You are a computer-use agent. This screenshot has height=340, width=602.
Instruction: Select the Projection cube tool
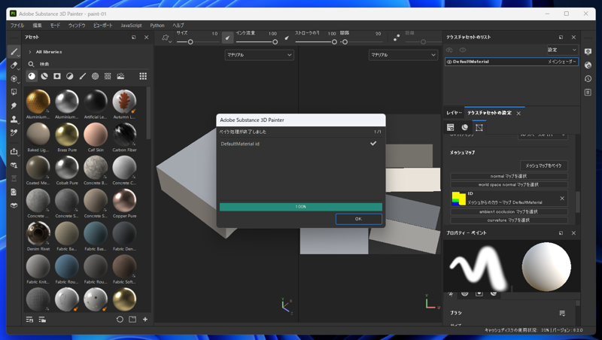(14, 79)
